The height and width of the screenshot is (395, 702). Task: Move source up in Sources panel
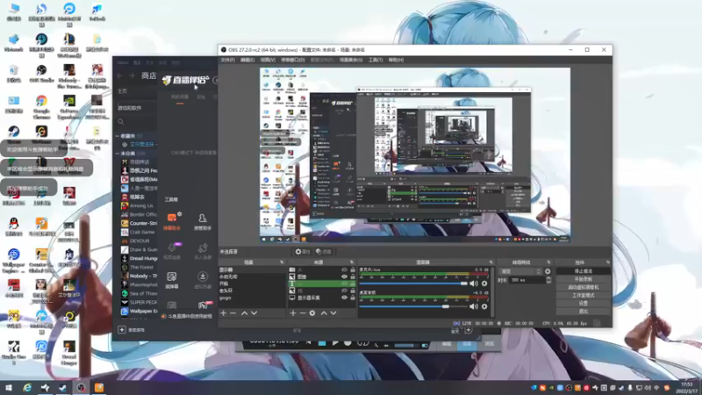[x=324, y=313]
